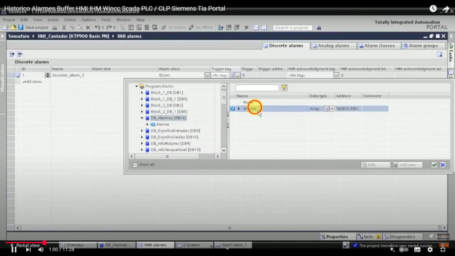The image size is (455, 256).
Task: Select DB_EspelhoEntradas [DB8] in tree
Action: (x=175, y=131)
